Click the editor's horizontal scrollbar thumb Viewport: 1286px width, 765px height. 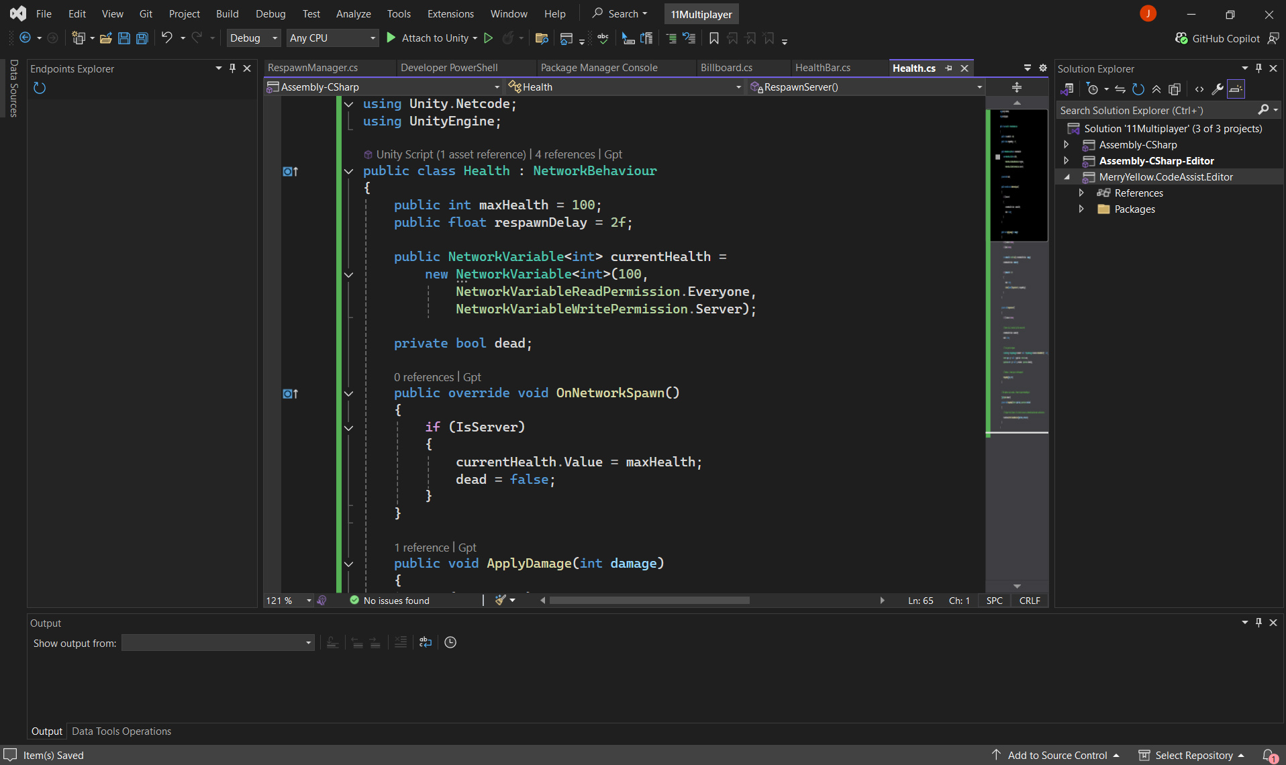pyautogui.click(x=649, y=601)
